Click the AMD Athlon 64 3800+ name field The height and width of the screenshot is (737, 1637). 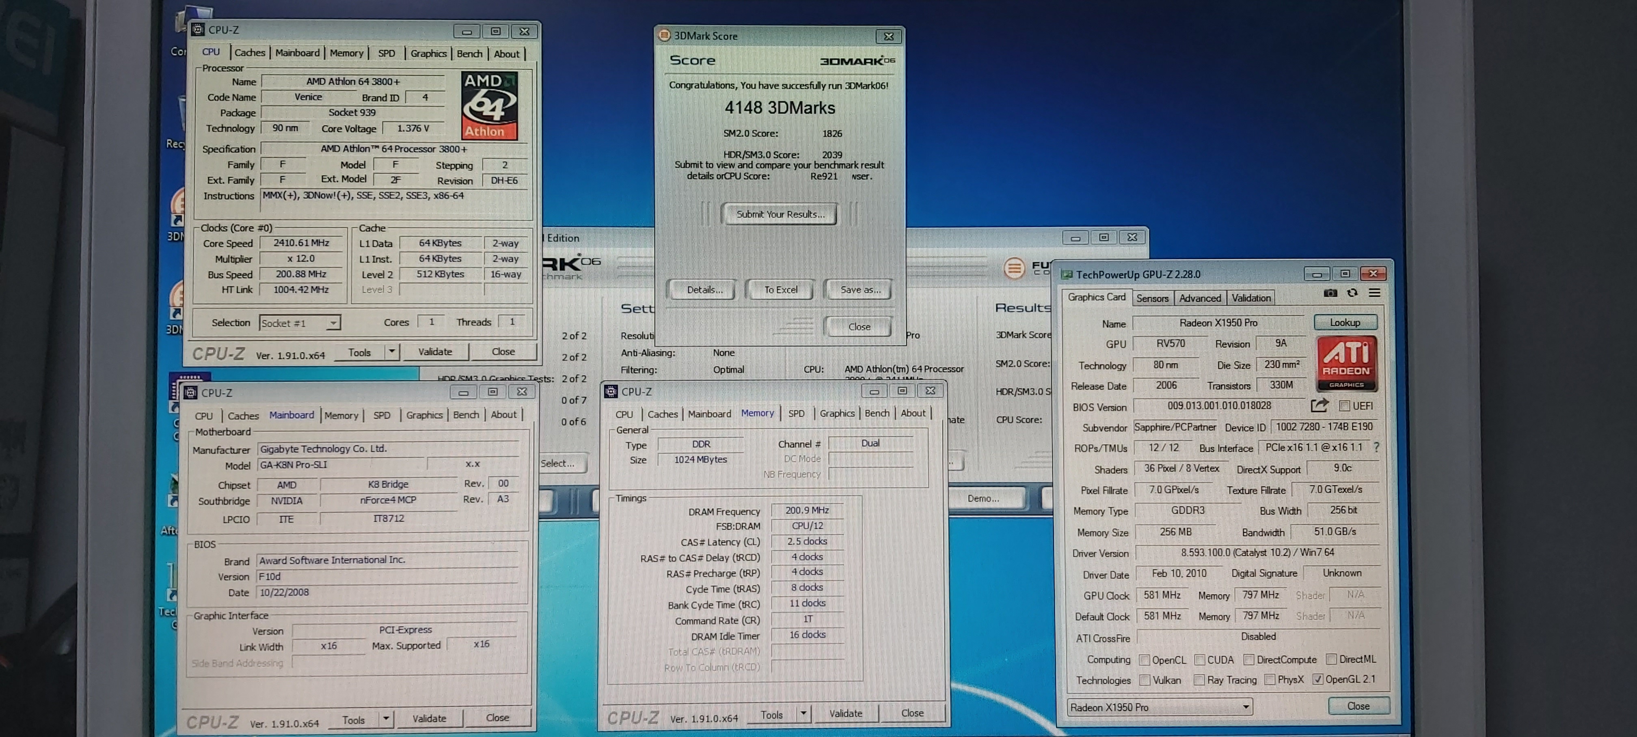click(353, 81)
